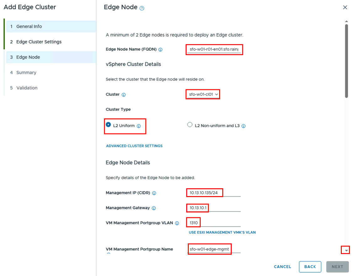Click info icon next to Edge Node Name (FQDN)

point(160,49)
